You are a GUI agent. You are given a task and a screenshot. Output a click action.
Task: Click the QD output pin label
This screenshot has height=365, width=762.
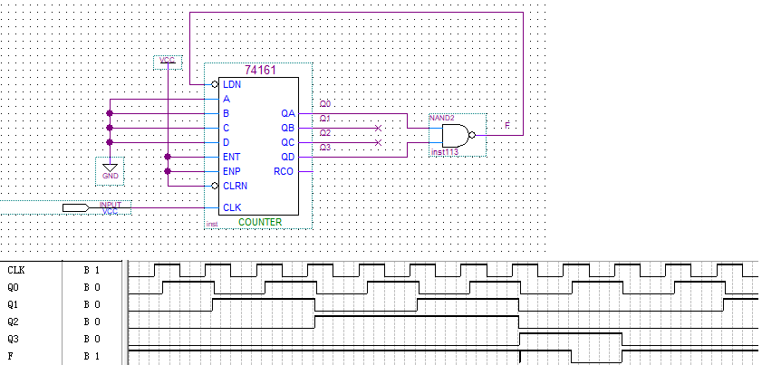click(x=288, y=157)
